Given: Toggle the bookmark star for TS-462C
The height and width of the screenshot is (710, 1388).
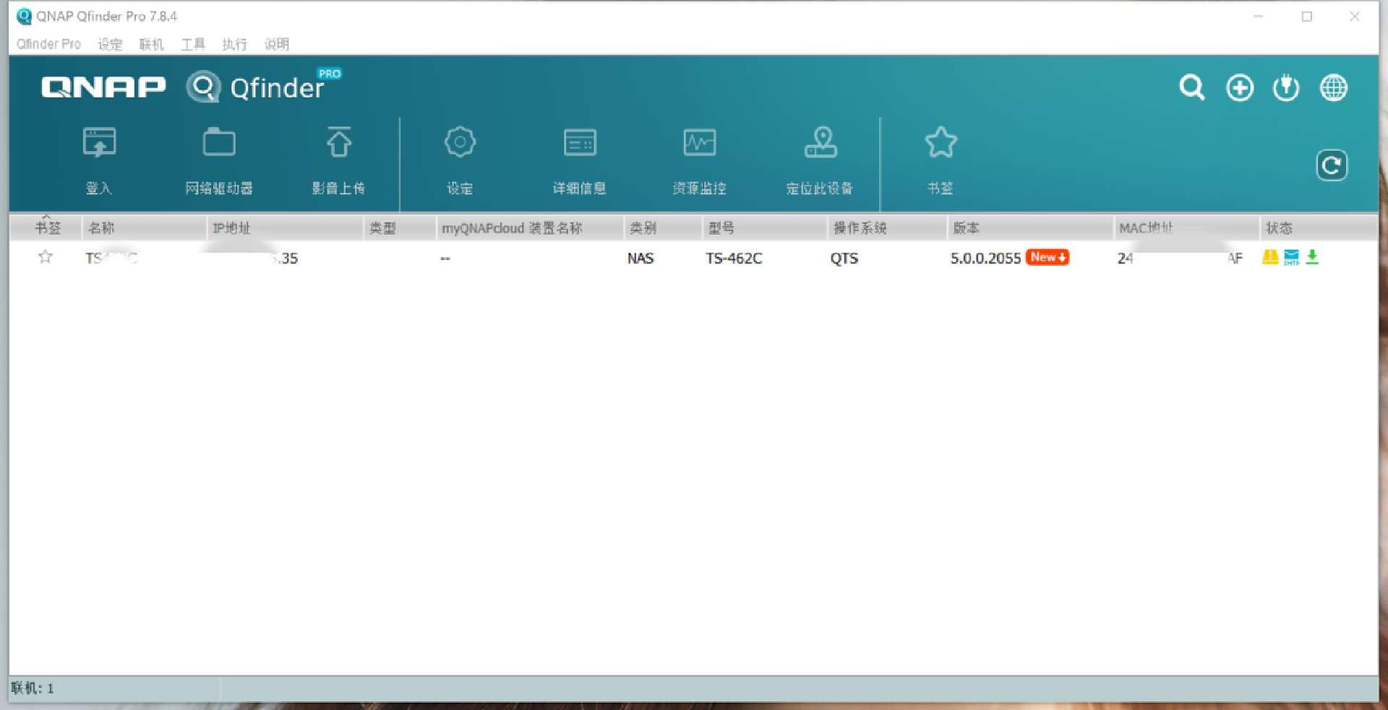Looking at the screenshot, I should [x=45, y=257].
